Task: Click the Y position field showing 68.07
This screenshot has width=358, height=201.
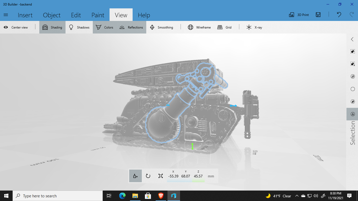Action: [x=186, y=176]
